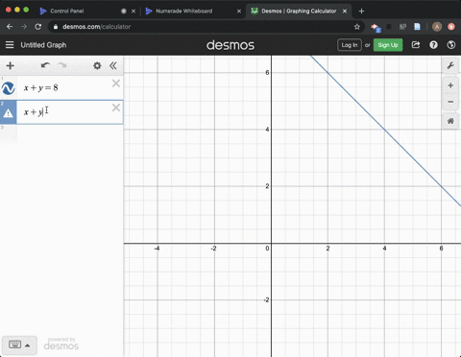Open language globe menu

pos(451,45)
